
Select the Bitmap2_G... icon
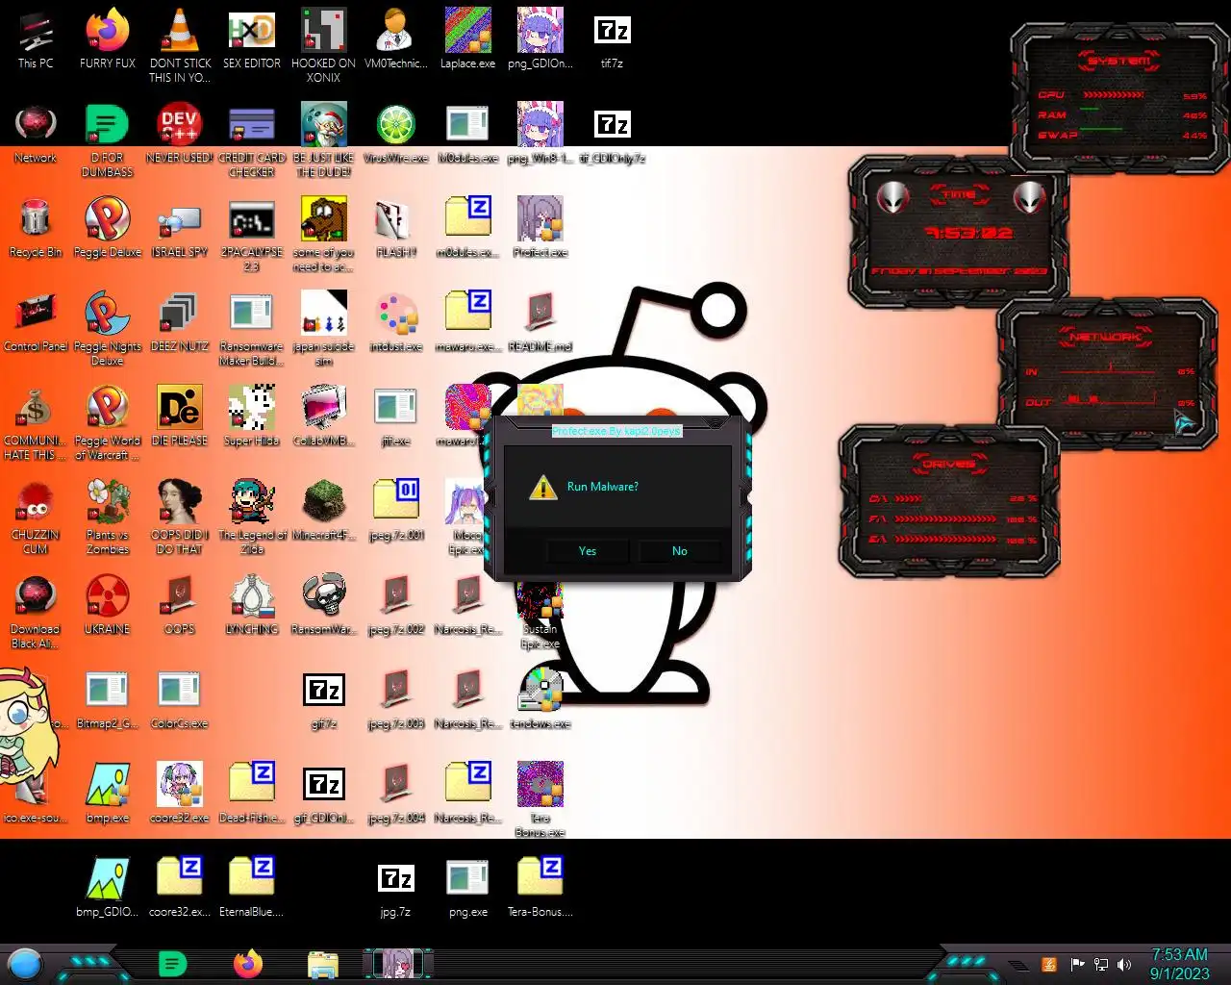pos(108,699)
